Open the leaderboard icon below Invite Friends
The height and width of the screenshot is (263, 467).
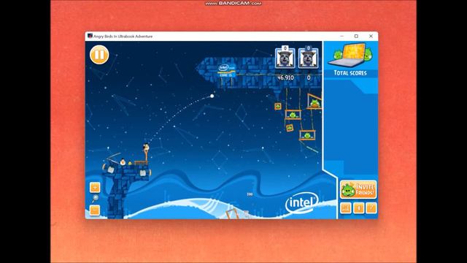point(345,207)
